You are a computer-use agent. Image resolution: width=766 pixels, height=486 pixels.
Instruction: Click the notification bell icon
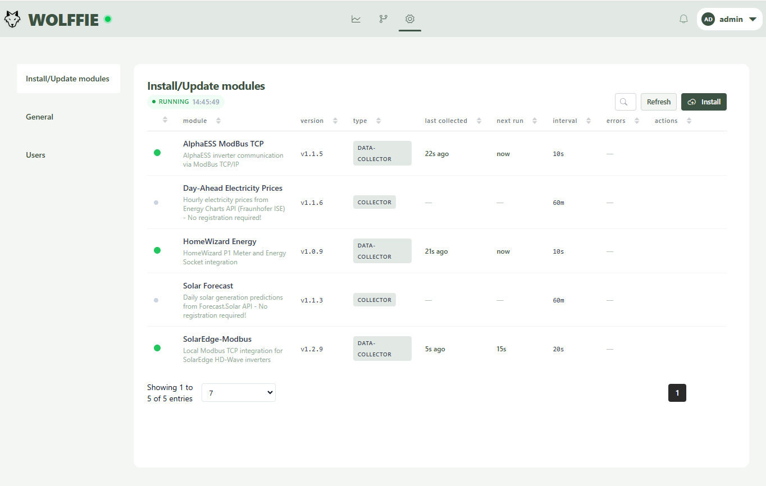click(x=683, y=19)
